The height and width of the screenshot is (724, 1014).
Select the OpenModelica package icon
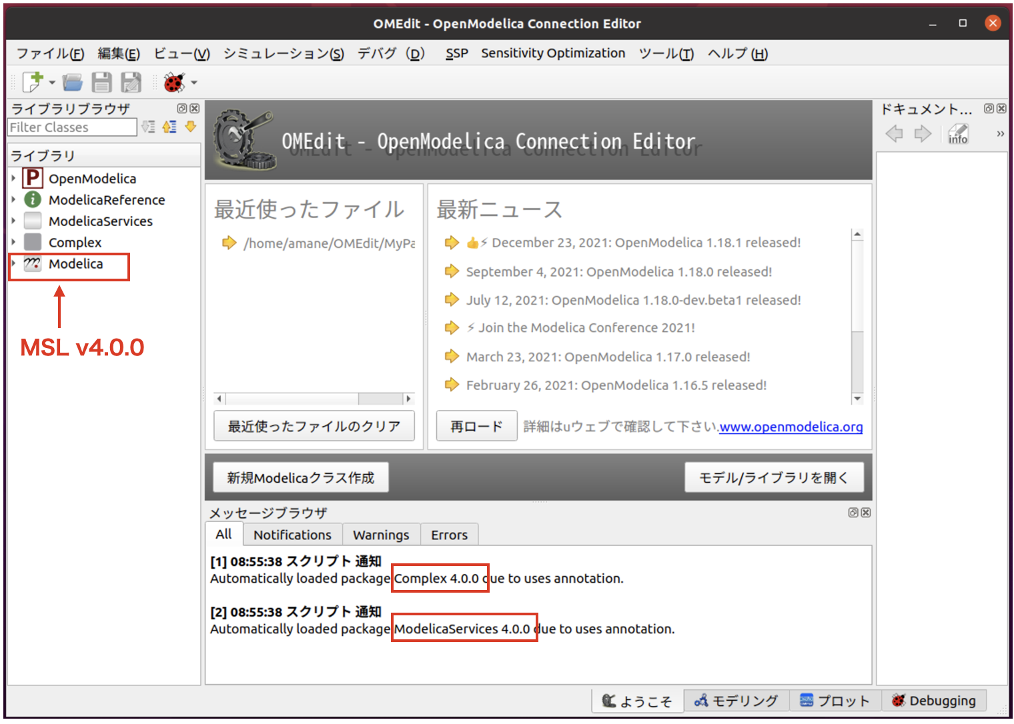[x=33, y=178]
